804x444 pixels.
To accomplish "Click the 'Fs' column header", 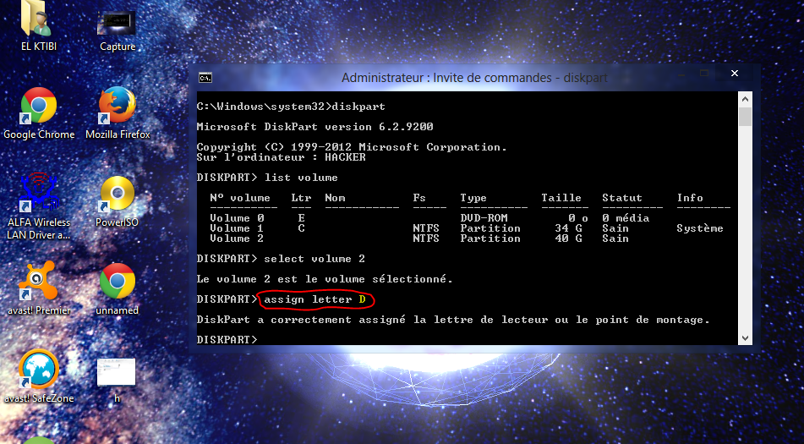I will click(419, 197).
